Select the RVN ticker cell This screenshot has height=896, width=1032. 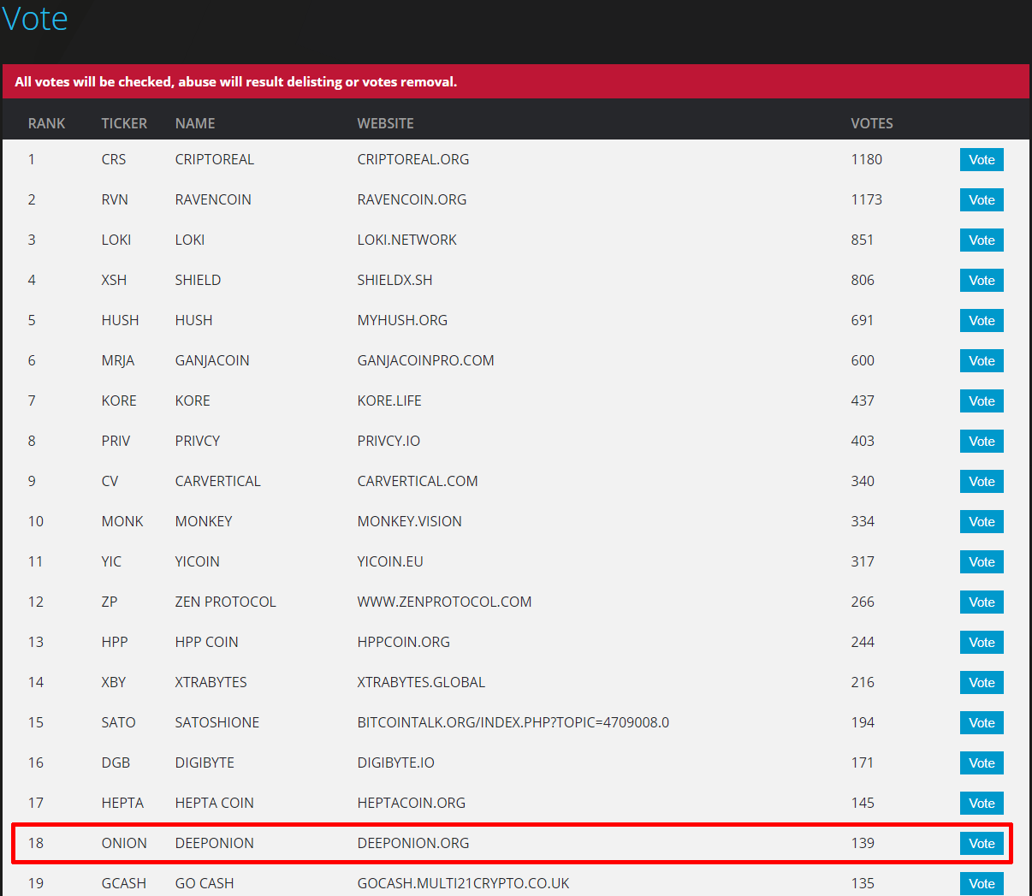(115, 199)
